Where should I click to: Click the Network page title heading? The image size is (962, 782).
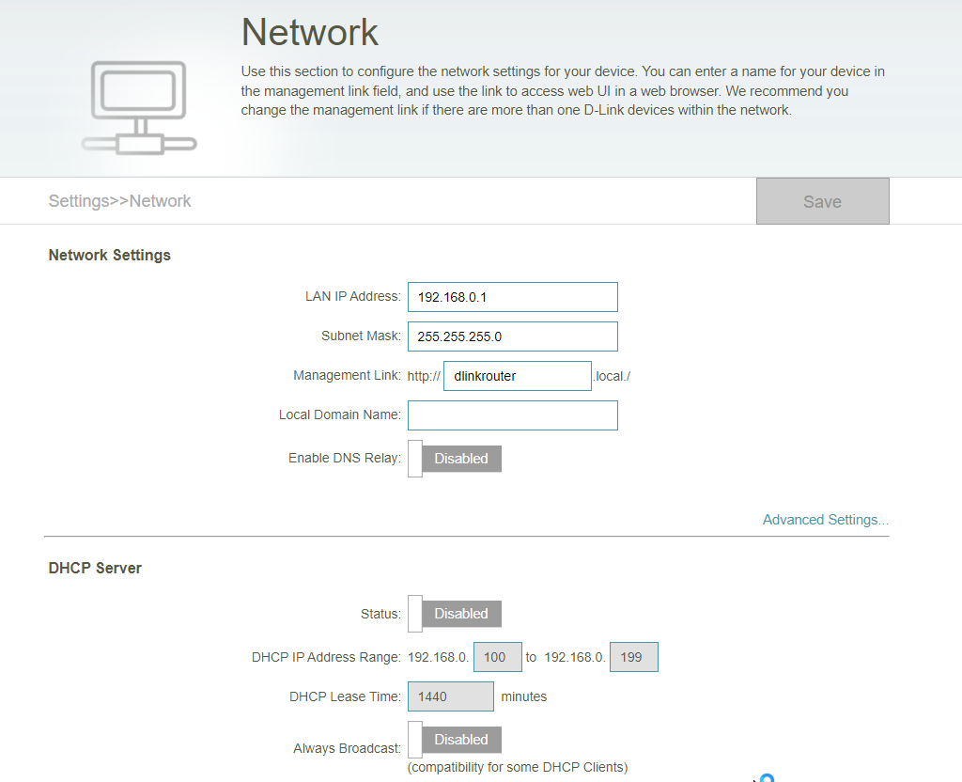(310, 32)
